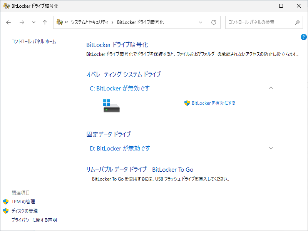This screenshot has height=231, width=308.
Task: Click title bar BitLocker window icon
Action: [x=6, y=6]
